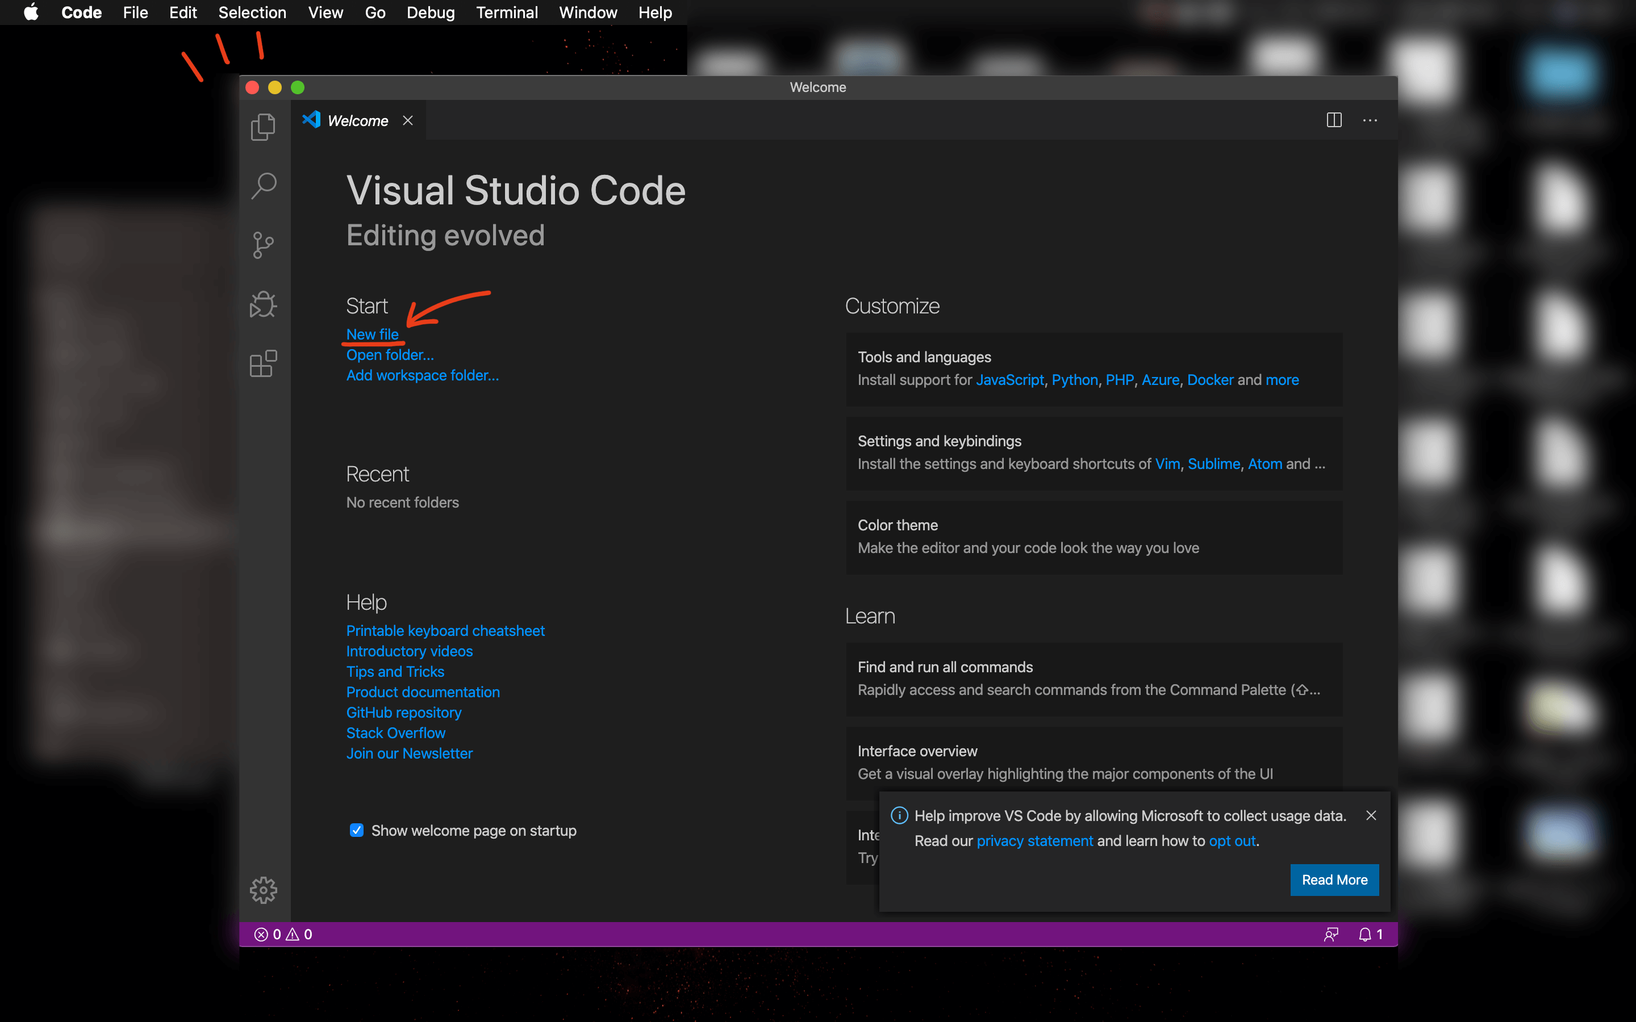
Task: Click the New file link
Action: tap(372, 334)
